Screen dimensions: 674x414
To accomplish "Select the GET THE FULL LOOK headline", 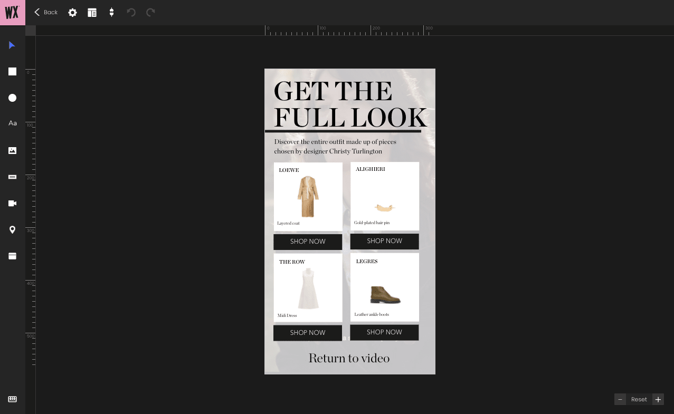I will (350, 104).
